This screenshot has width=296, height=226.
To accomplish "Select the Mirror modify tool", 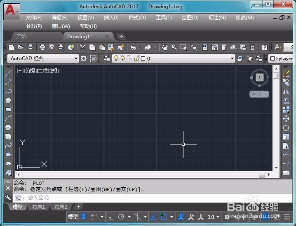I will pyautogui.click(x=286, y=91).
